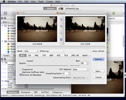Screen dimensions: 126x100
Task: Click the zoom out magnifier in Export dialog
Action: pyautogui.click(x=61, y=19)
